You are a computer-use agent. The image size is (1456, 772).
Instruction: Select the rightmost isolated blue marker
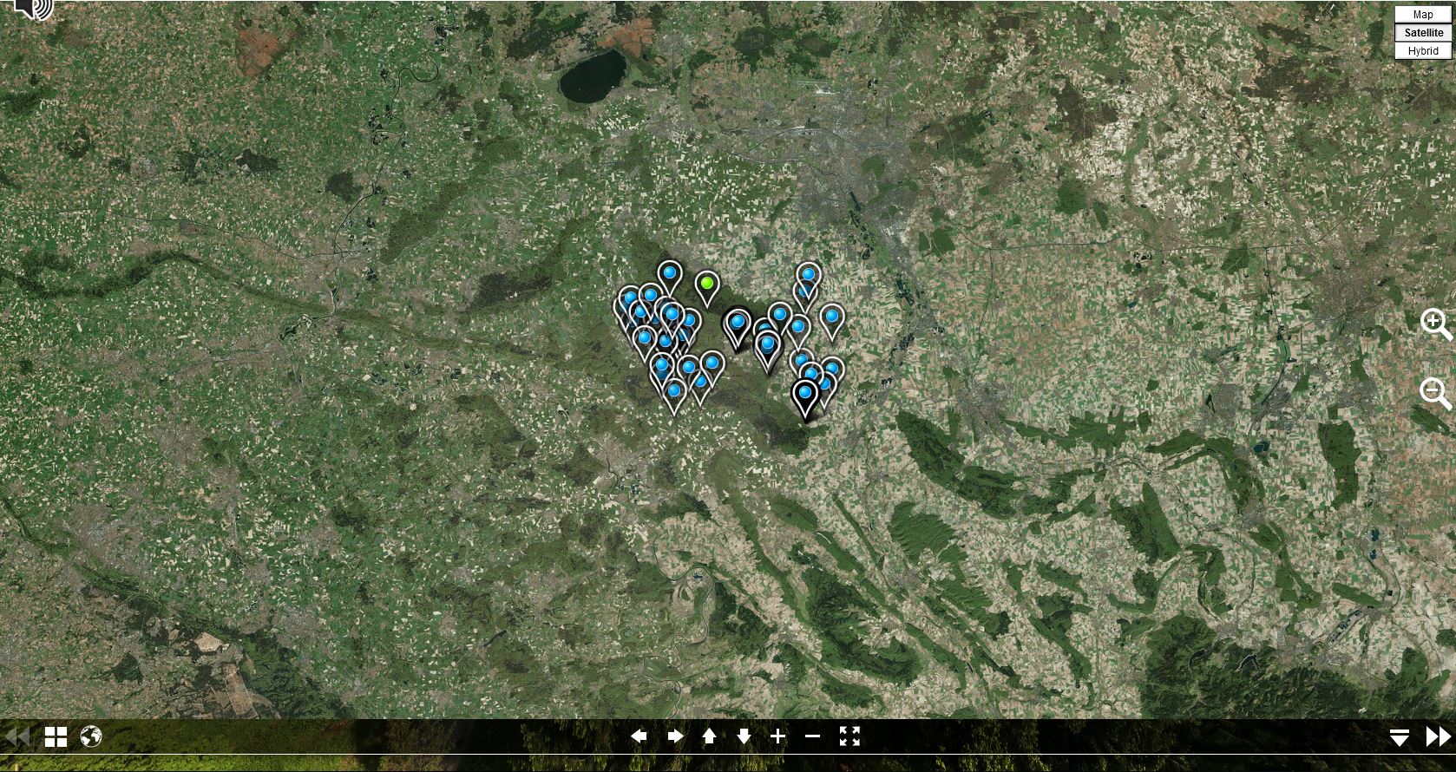[x=831, y=317]
